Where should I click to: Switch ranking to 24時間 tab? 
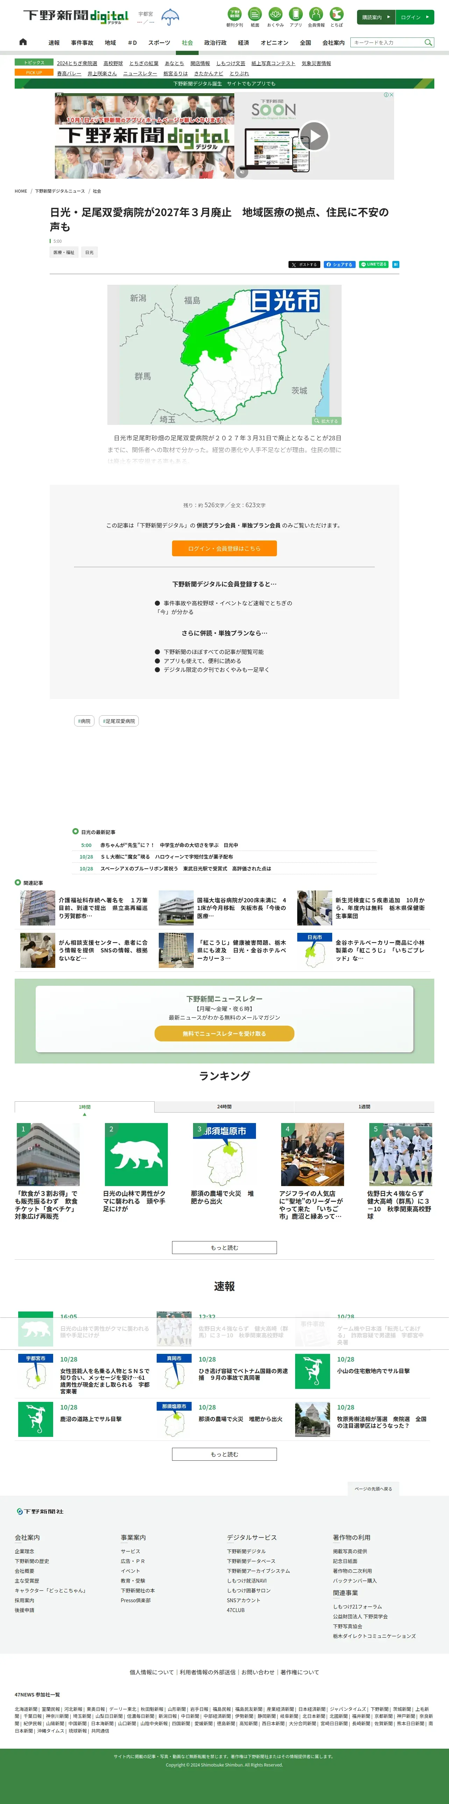point(224,1107)
